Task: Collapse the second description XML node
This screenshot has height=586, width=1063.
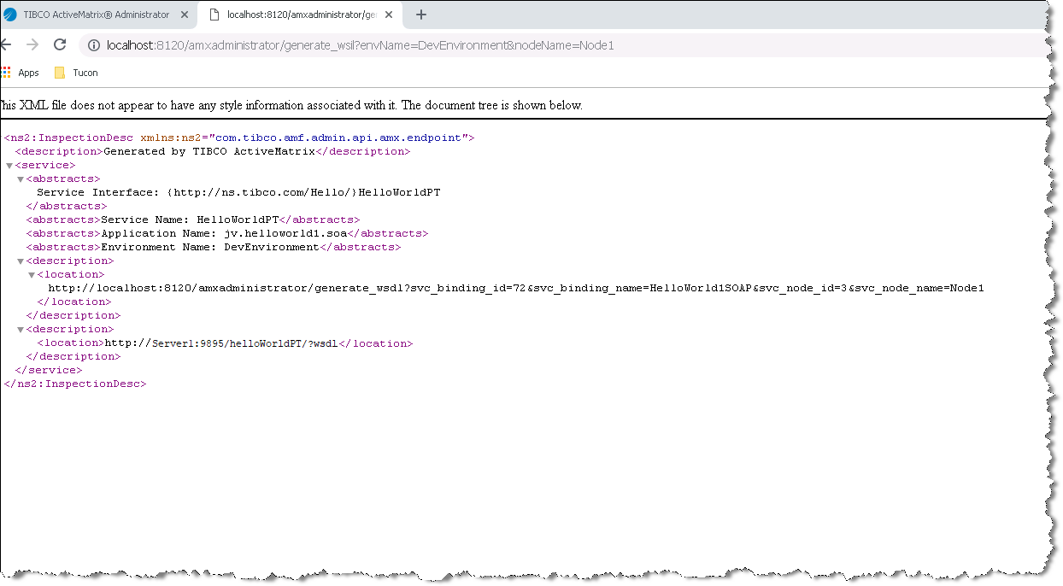Action: click(21, 330)
